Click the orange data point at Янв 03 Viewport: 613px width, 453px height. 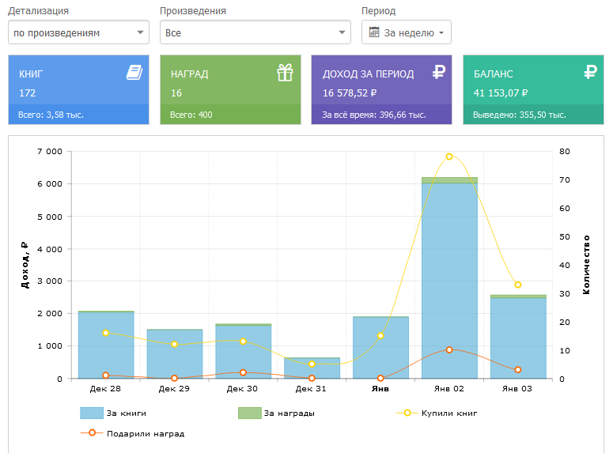click(518, 370)
